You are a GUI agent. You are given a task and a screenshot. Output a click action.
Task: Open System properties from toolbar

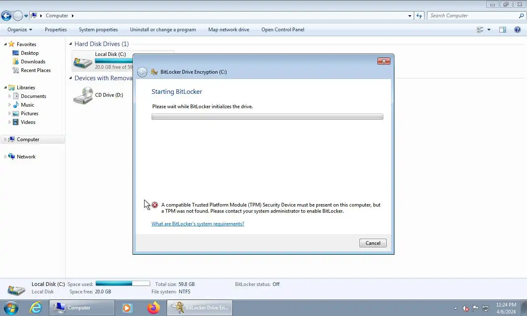point(98,30)
